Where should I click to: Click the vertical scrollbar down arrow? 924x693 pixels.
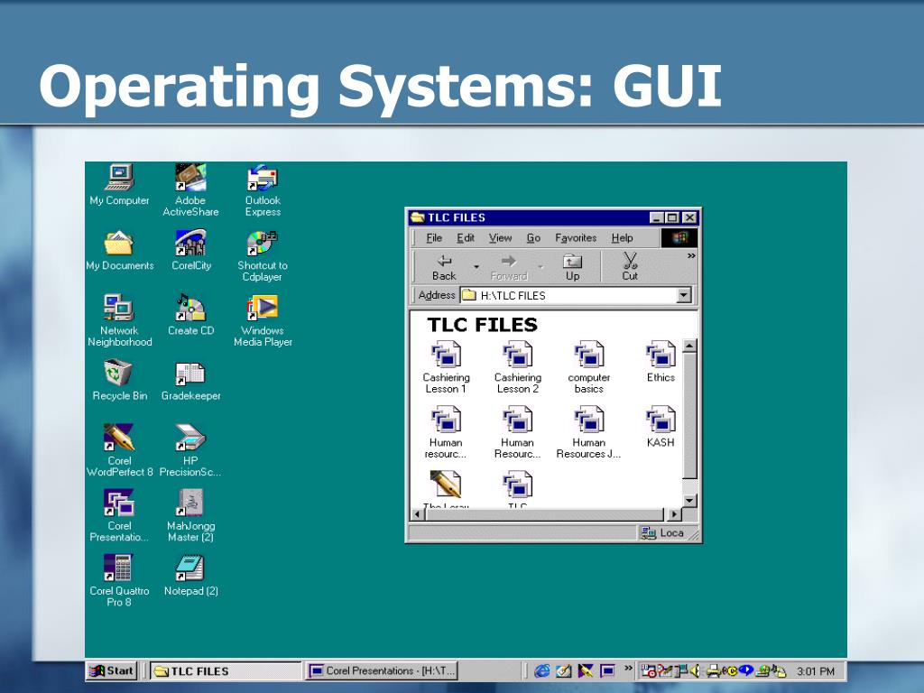[689, 500]
